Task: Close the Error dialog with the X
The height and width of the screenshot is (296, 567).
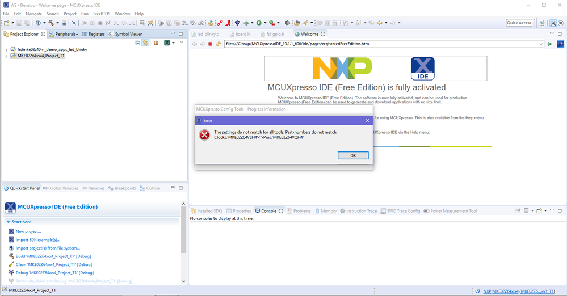Action: 367,120
